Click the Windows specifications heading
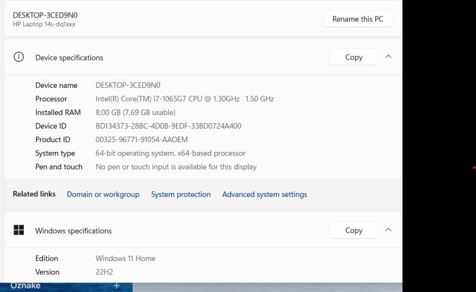The height and width of the screenshot is (292, 476). pyautogui.click(x=73, y=230)
